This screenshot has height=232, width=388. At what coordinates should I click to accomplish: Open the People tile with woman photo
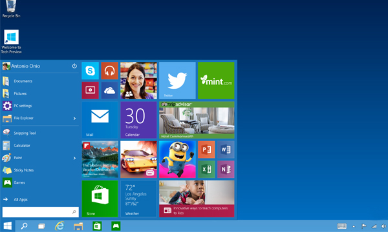pos(138,81)
